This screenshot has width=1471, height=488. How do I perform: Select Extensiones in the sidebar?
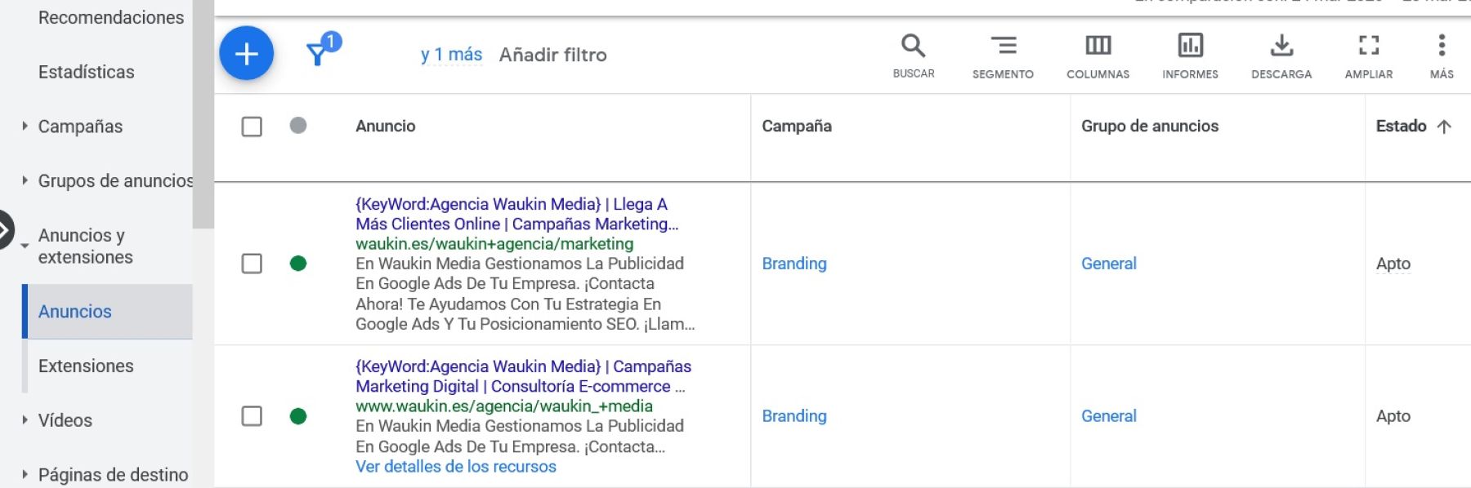click(x=86, y=366)
